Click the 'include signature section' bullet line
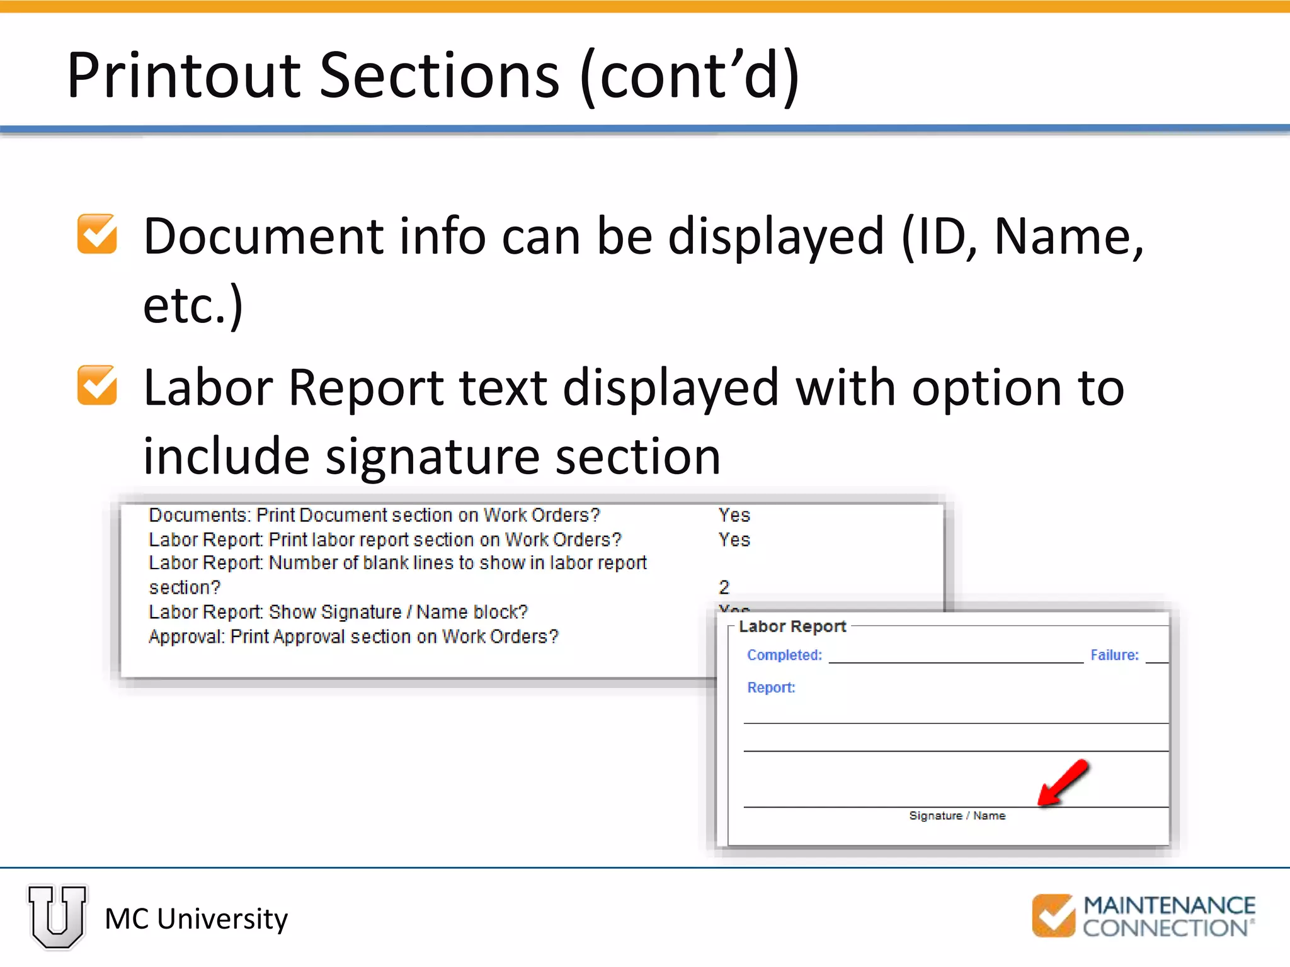The image size is (1290, 967). click(432, 456)
